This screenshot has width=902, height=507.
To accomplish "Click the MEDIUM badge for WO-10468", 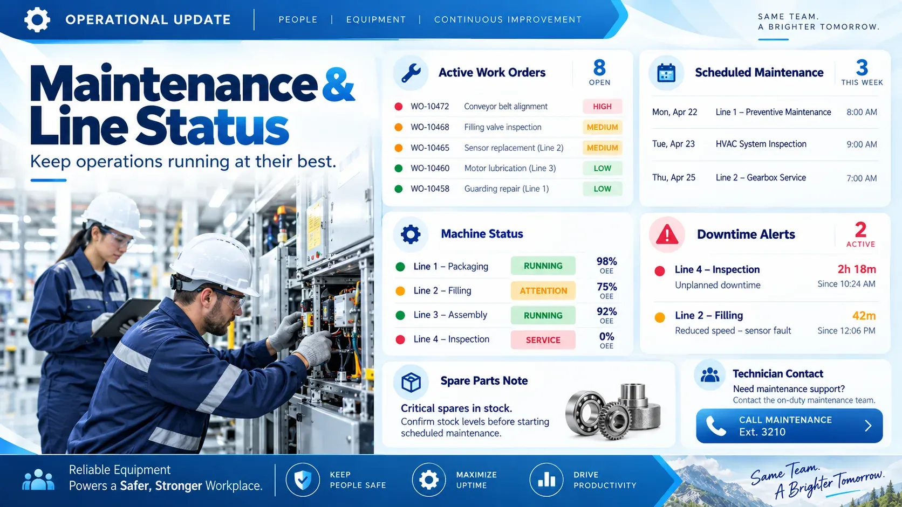I will [603, 127].
